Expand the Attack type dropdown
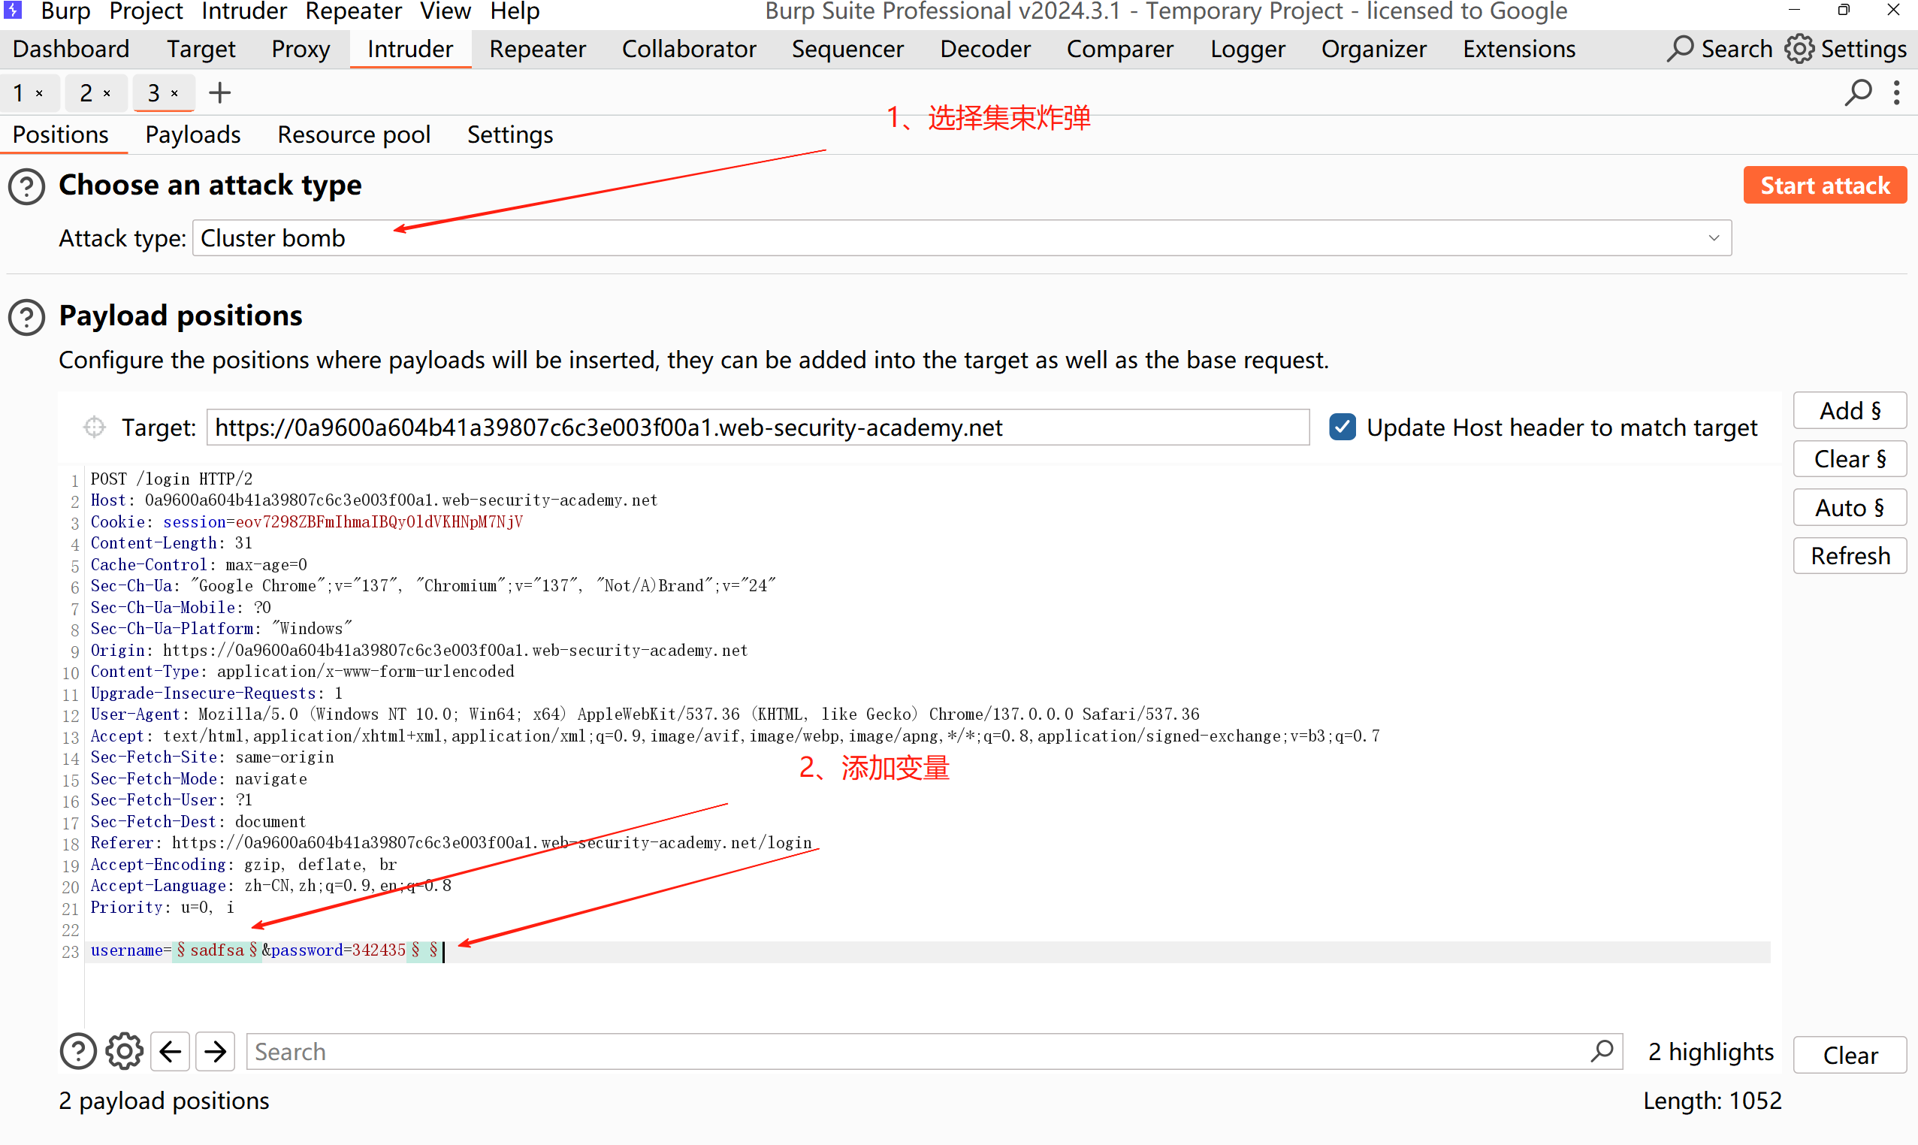 [x=1714, y=237]
